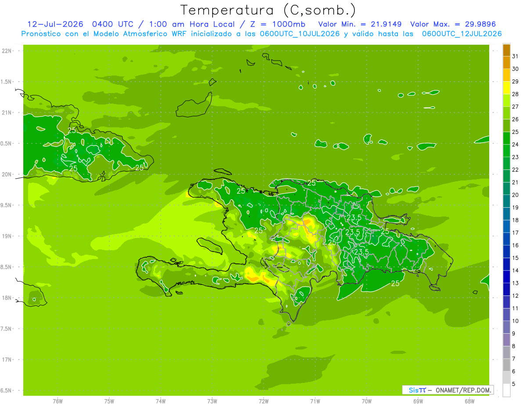Click the "19N" latitude axis label
This screenshot has width=527, height=407.
point(7,236)
